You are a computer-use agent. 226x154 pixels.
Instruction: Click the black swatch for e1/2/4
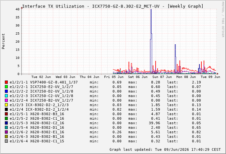click(x=6, y=109)
